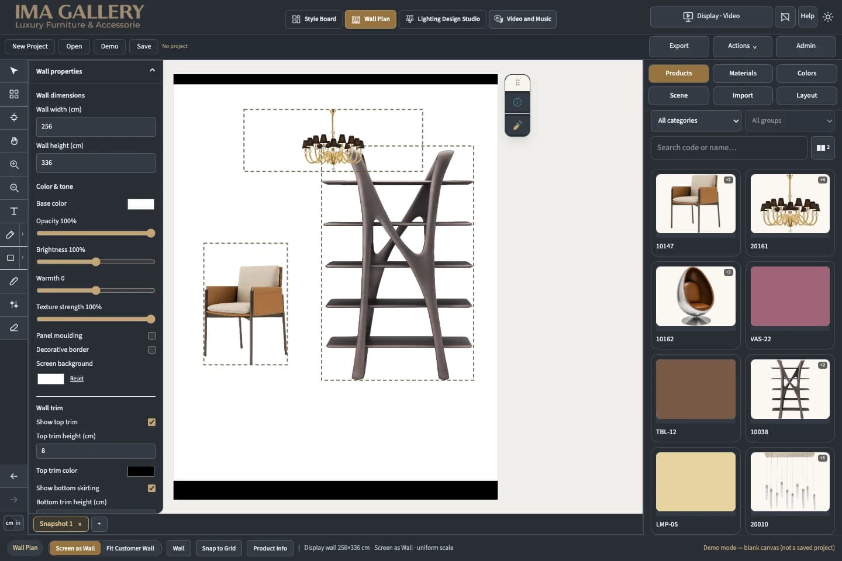Open the Display · Video selector
This screenshot has width=842, height=561.
[x=711, y=16]
